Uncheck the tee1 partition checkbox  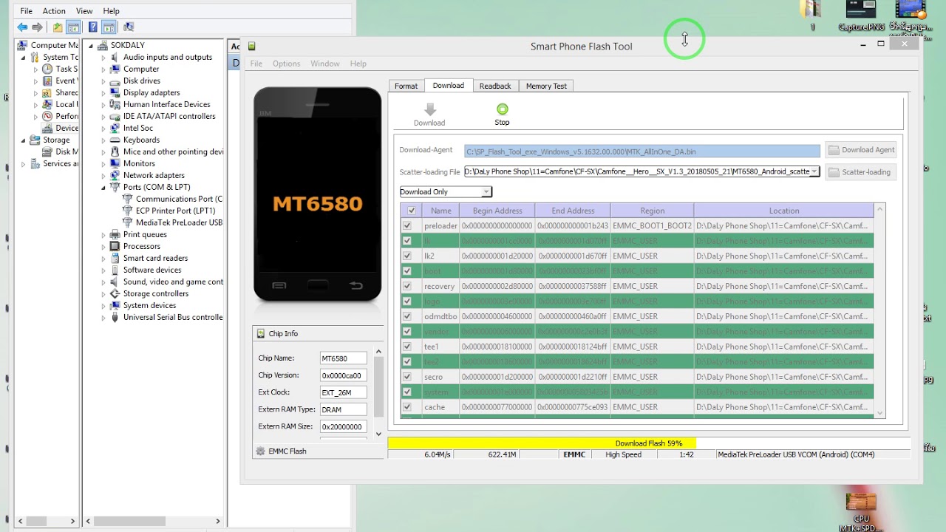pos(407,347)
